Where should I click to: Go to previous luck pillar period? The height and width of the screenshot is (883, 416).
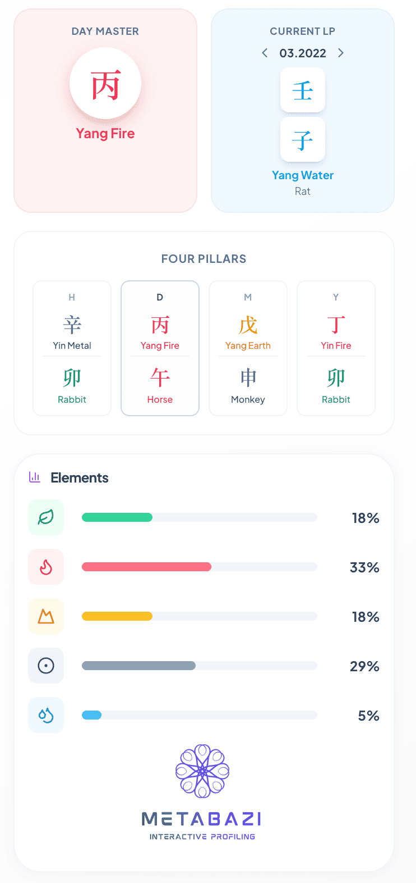(265, 53)
